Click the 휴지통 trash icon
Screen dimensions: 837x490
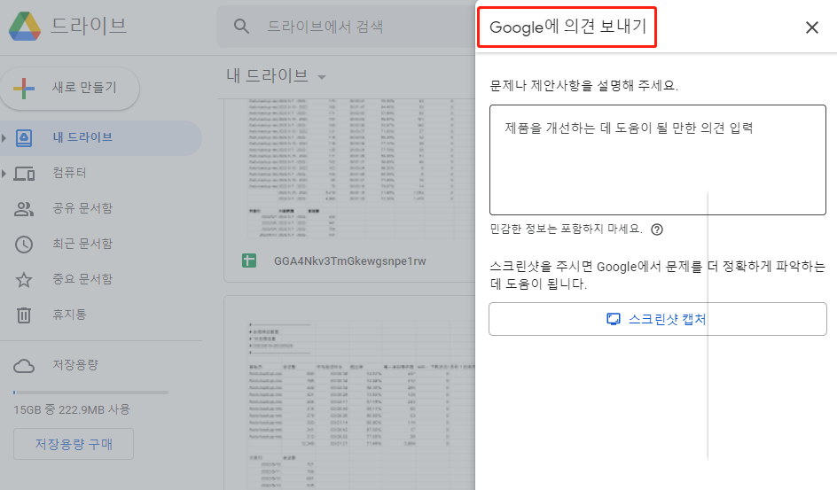click(x=23, y=315)
